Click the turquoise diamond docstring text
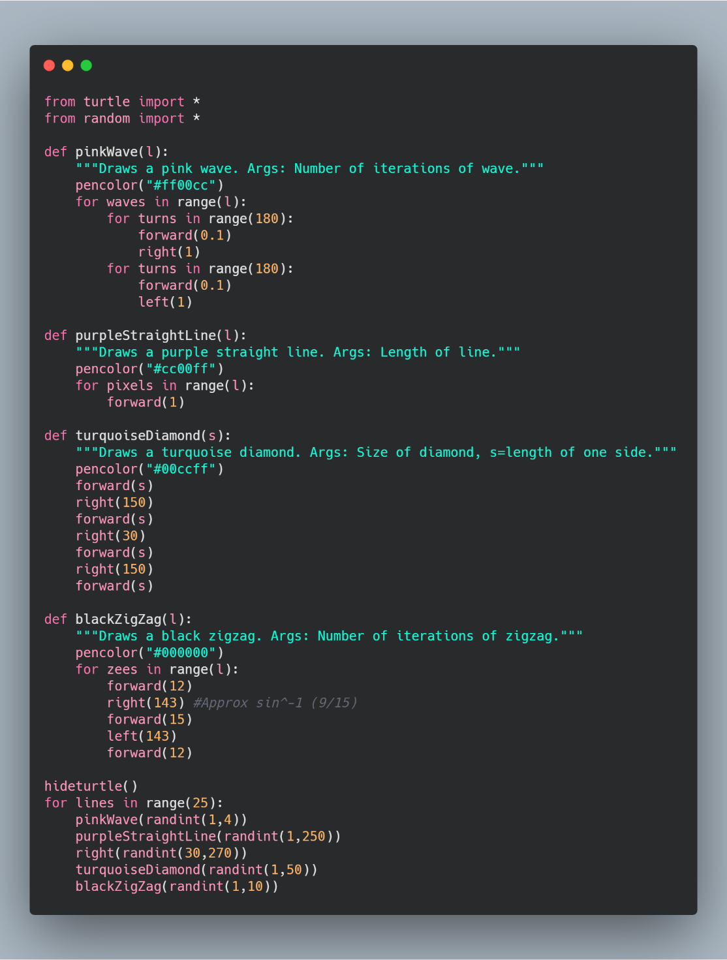Viewport: 727px width, 960px height. click(x=376, y=453)
